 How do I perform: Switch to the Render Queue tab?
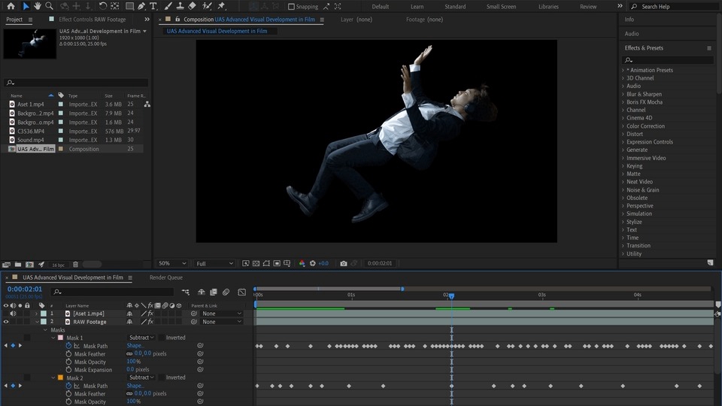(x=165, y=277)
